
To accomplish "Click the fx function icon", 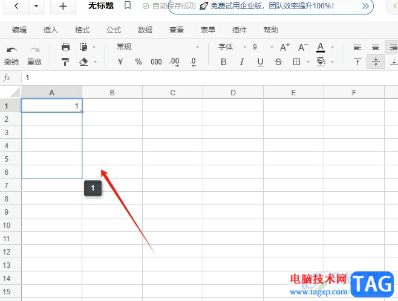I will click(x=7, y=77).
